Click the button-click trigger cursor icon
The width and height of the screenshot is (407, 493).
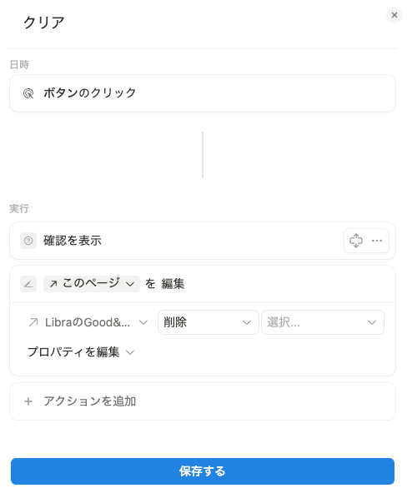28,93
